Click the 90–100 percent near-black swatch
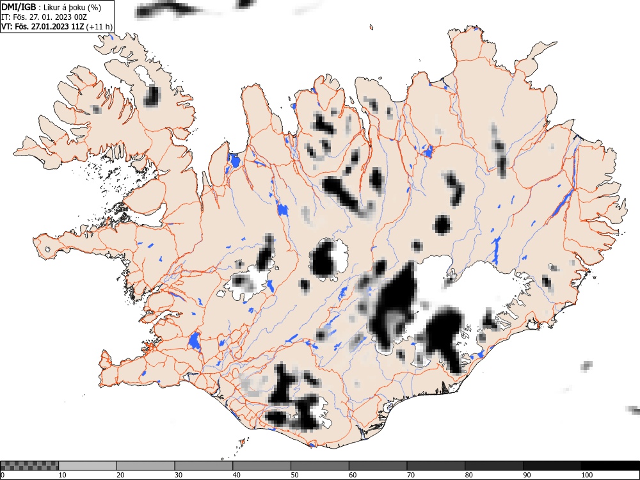 (x=552, y=466)
